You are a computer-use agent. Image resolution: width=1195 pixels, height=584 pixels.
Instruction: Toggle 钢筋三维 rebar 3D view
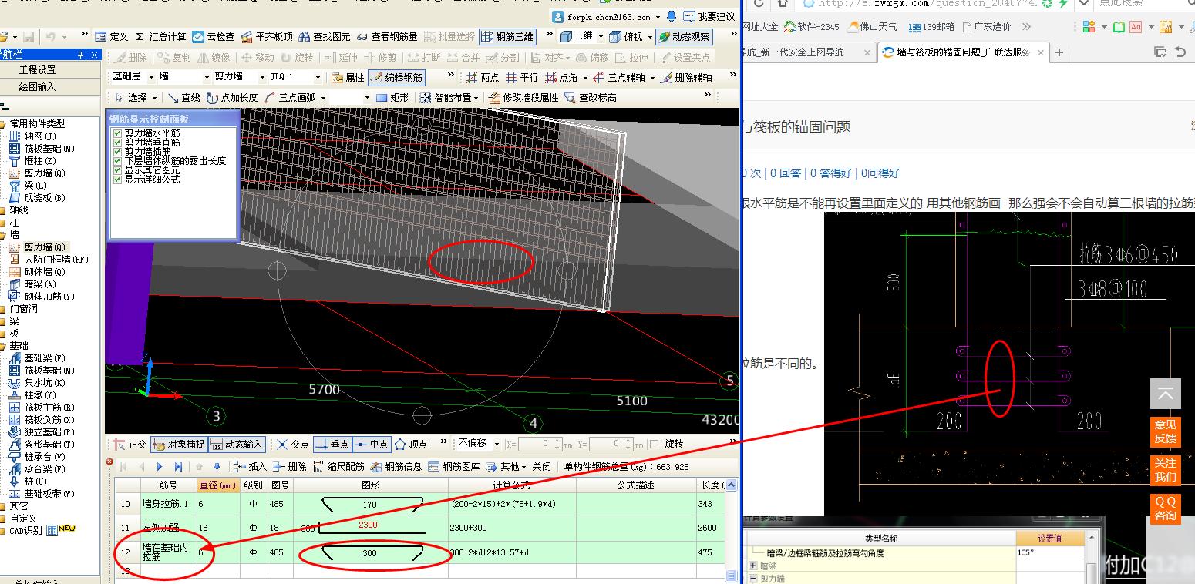pyautogui.click(x=507, y=36)
